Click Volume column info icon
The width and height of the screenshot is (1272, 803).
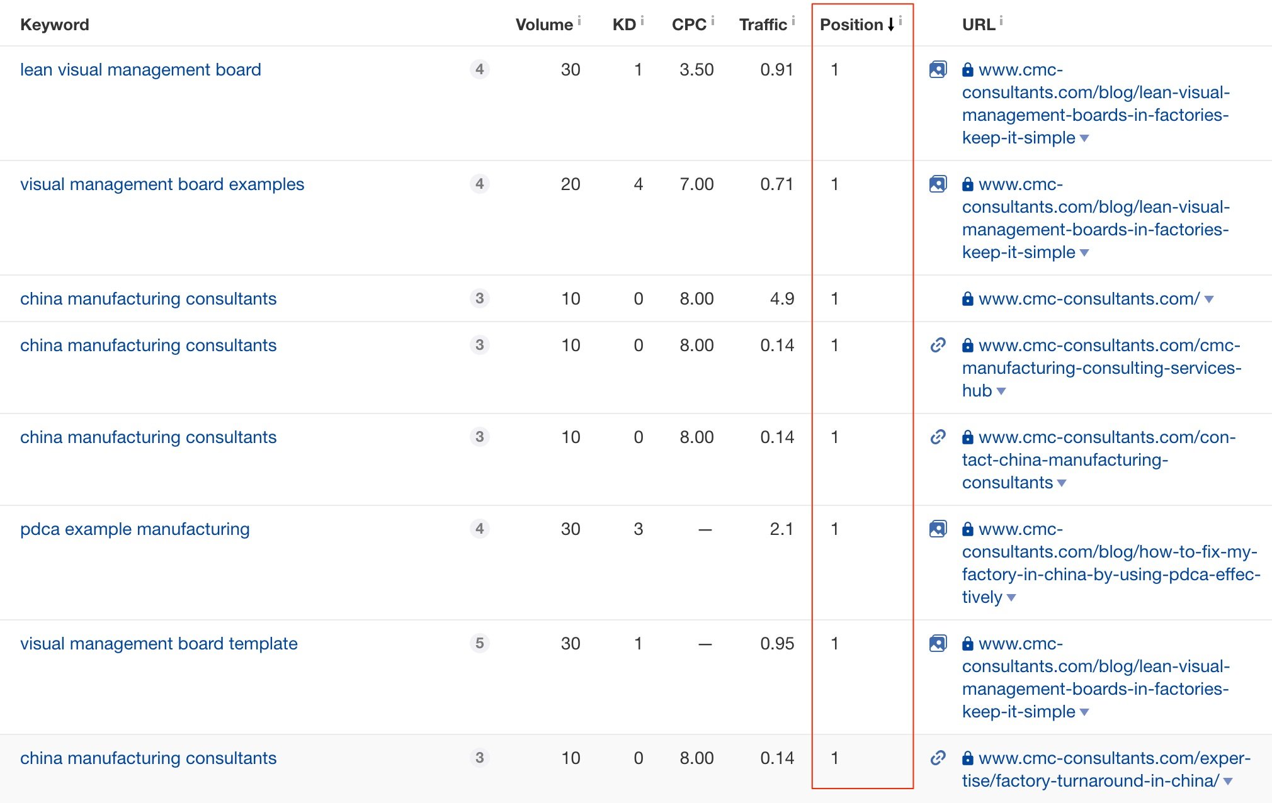pyautogui.click(x=579, y=20)
